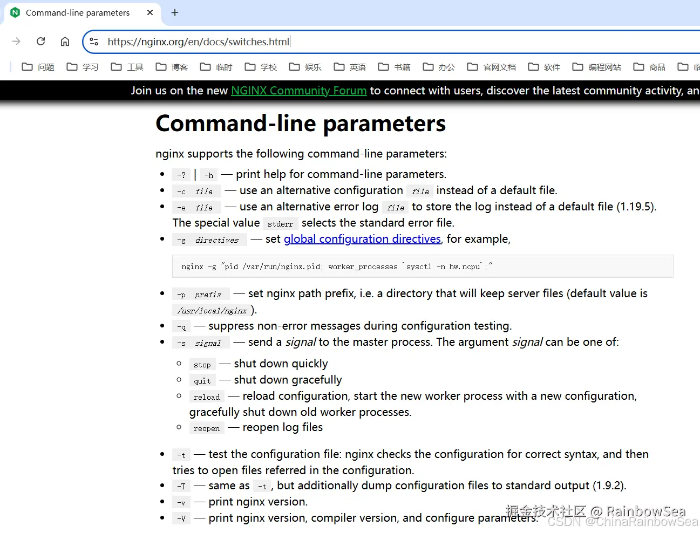This screenshot has width=700, height=533.
Task: Reload the page with the browser refresh button
Action: pos(41,42)
